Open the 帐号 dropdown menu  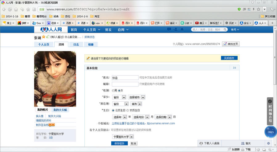click(235, 29)
